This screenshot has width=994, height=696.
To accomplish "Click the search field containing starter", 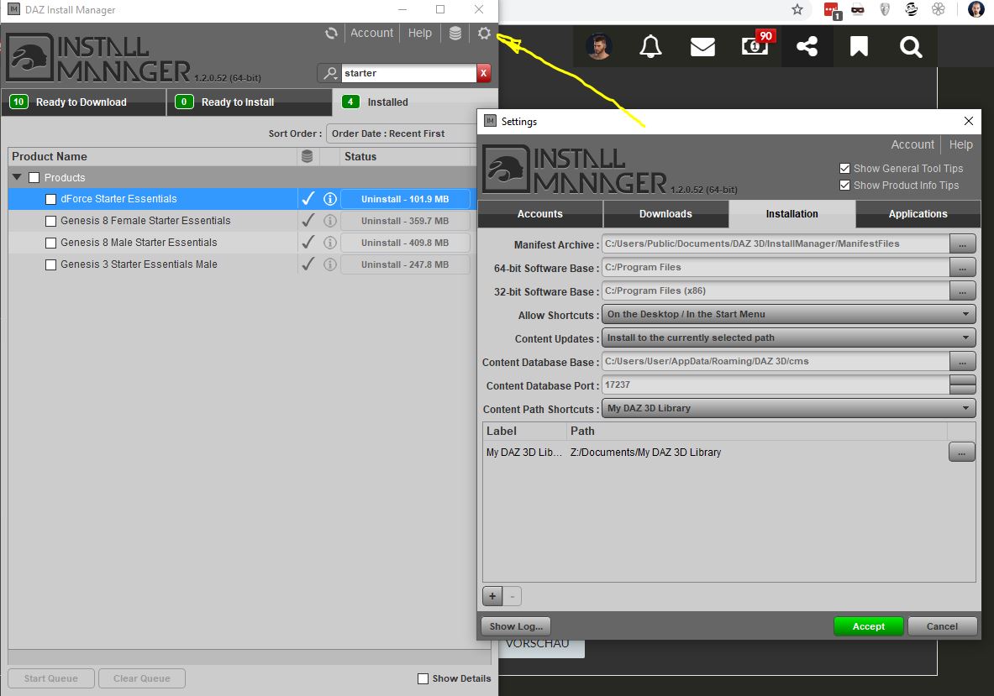I will coord(409,74).
